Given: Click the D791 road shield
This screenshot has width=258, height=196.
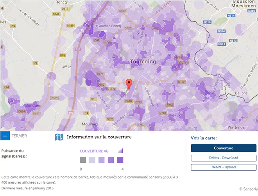Looking at the screenshot, I should coord(185,63).
